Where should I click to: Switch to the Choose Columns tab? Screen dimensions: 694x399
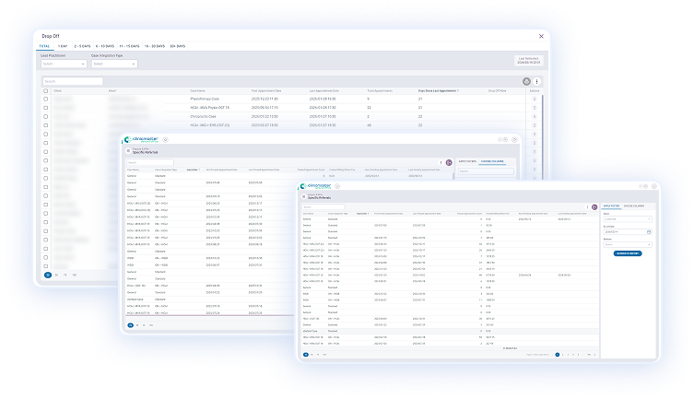[635, 205]
